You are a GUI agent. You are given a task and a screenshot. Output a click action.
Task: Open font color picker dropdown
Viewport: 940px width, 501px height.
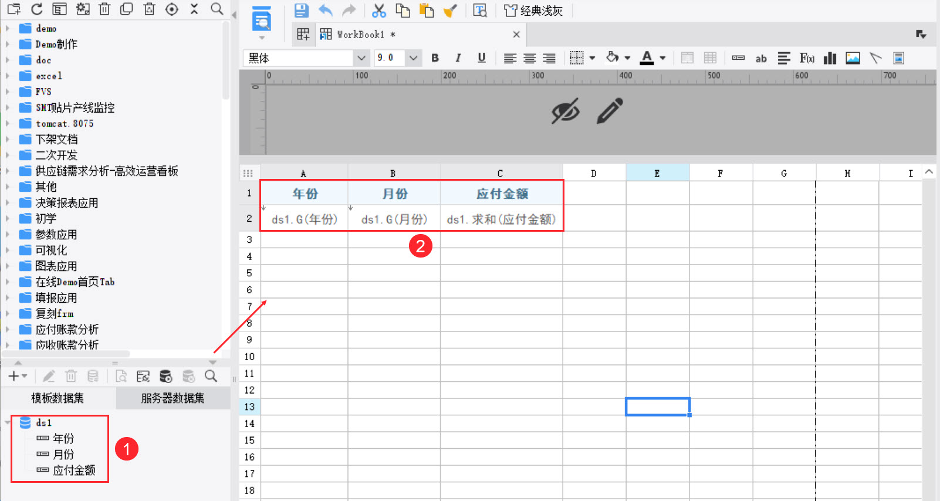tap(662, 57)
